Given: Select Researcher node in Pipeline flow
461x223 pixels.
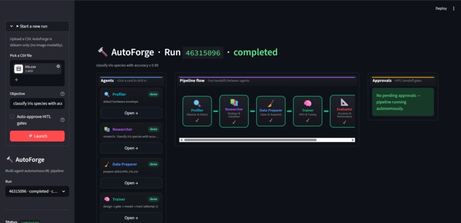Looking at the screenshot, I should pyautogui.click(x=234, y=111).
